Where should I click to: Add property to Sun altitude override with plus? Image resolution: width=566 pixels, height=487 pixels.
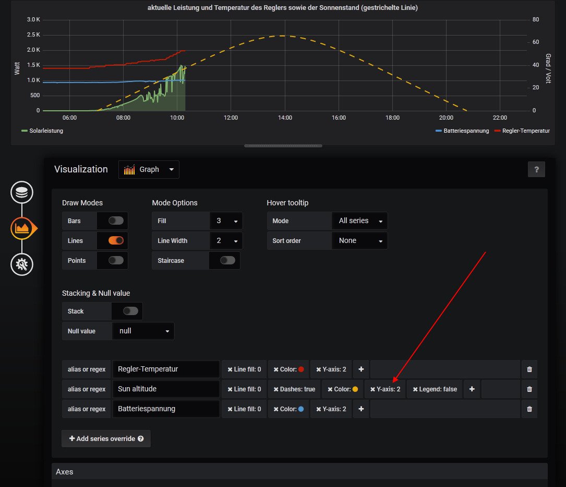pos(471,389)
